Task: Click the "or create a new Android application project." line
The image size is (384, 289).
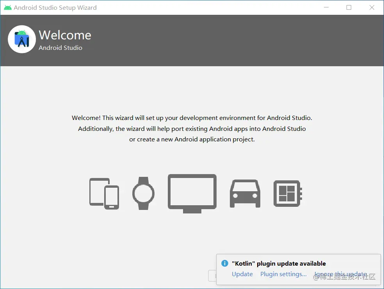Action: [192, 139]
